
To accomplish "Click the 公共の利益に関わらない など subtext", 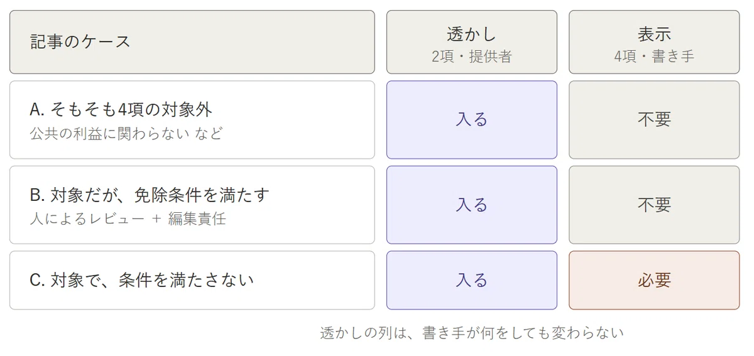I will click(x=126, y=133).
